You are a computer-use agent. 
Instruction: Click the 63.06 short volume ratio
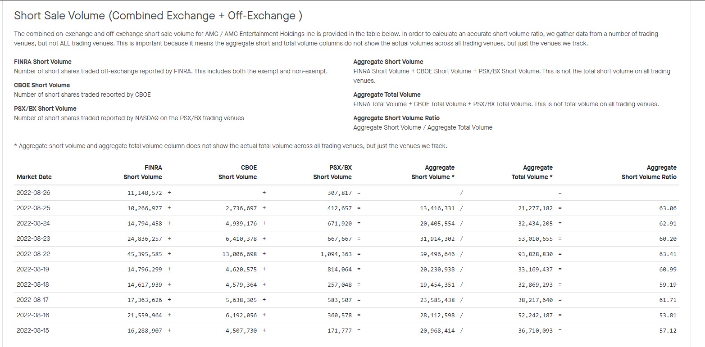(x=668, y=208)
